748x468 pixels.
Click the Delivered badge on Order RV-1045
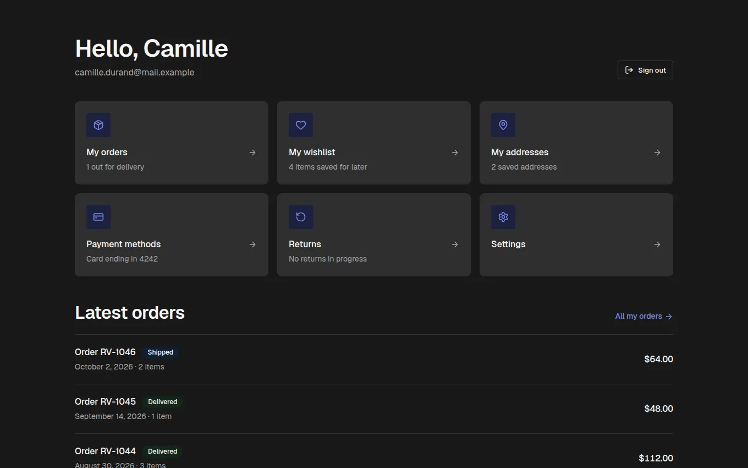[163, 402]
